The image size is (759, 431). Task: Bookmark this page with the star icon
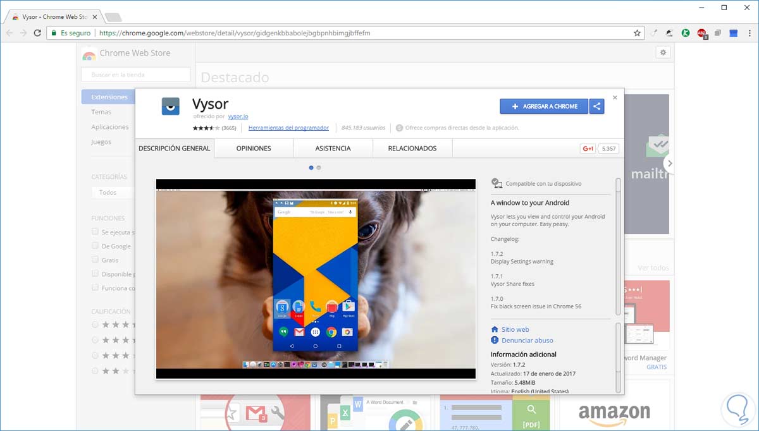(x=637, y=33)
